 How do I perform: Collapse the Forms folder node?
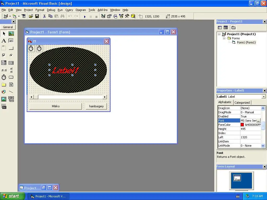tap(224, 39)
